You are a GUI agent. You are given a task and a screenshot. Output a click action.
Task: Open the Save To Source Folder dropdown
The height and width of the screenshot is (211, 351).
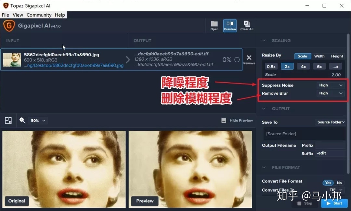click(x=331, y=122)
